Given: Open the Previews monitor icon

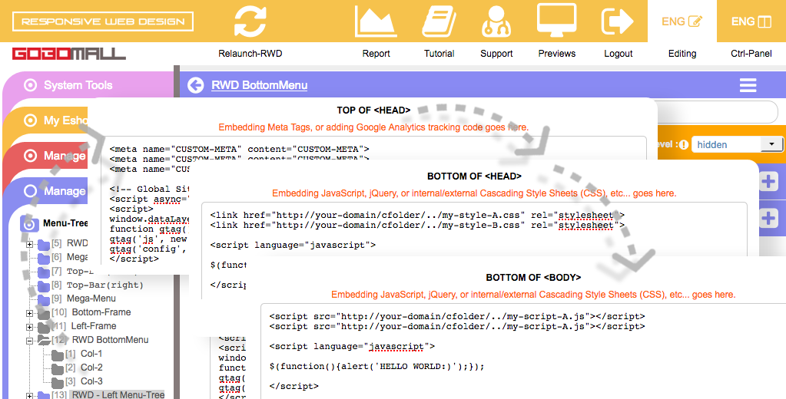Looking at the screenshot, I should (557, 20).
